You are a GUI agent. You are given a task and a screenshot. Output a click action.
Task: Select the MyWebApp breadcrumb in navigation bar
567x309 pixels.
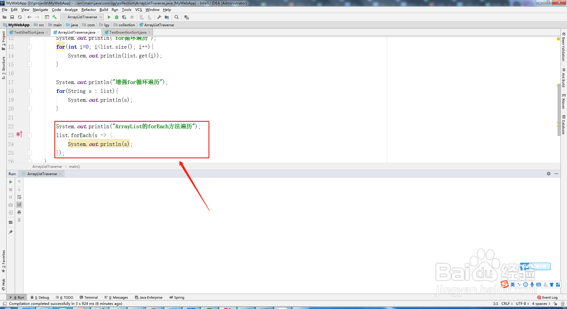(x=16, y=25)
